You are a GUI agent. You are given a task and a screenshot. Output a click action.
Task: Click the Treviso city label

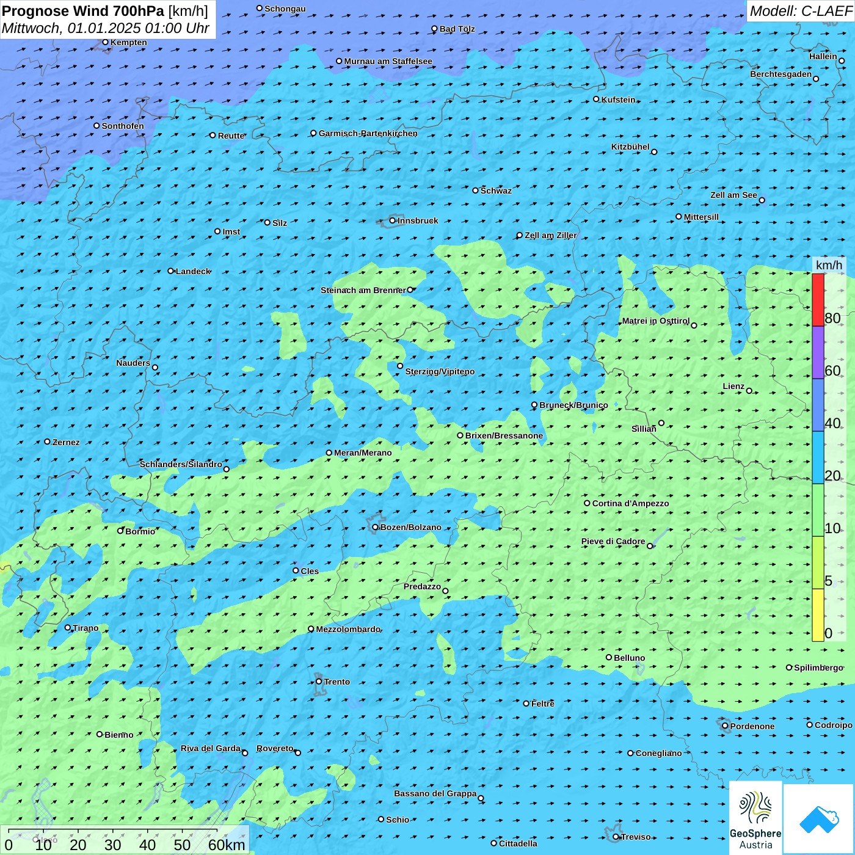coord(636,837)
